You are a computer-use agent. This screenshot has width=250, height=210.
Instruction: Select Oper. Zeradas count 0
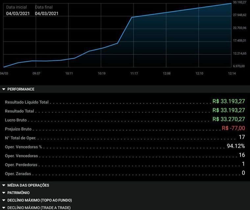[243, 173]
